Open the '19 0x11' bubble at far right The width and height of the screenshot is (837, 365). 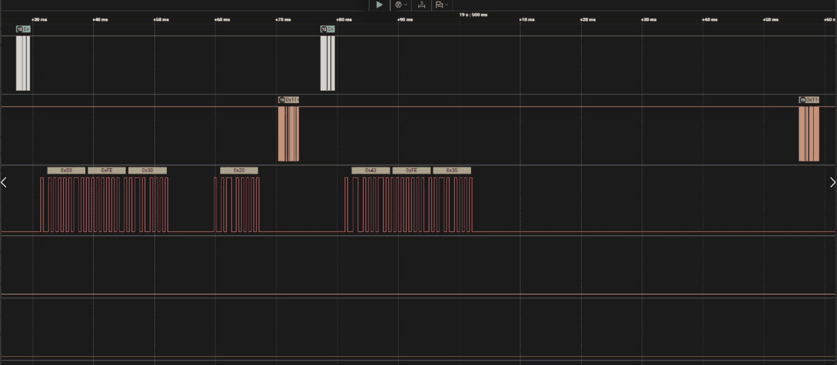809,100
